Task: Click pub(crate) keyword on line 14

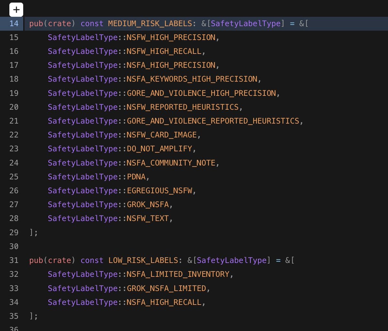Action: [x=52, y=24]
